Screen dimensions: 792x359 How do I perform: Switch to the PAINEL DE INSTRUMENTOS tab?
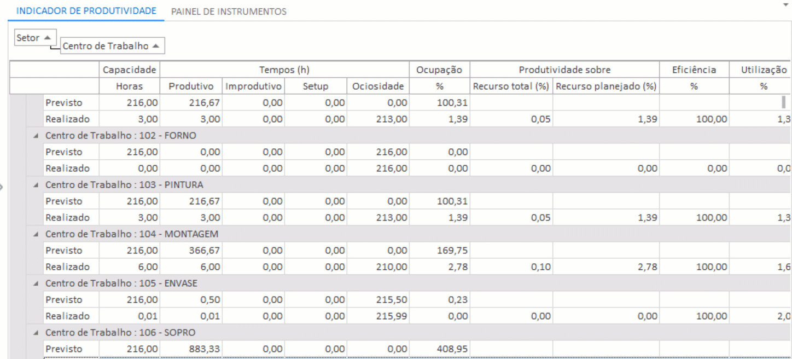coord(229,11)
